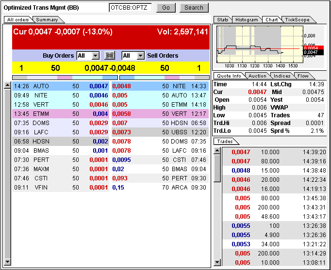
Task: Open the Auction tab
Action: coord(257,76)
